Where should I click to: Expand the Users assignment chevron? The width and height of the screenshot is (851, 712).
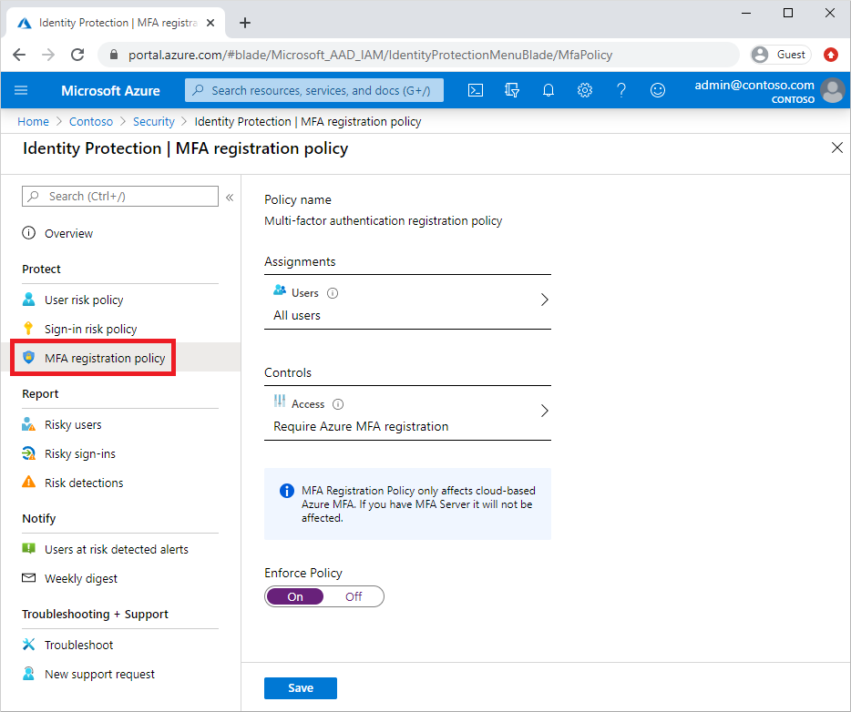click(x=544, y=300)
